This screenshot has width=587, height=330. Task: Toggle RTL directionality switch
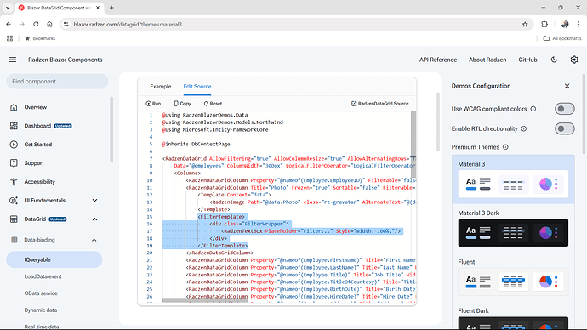(x=565, y=128)
